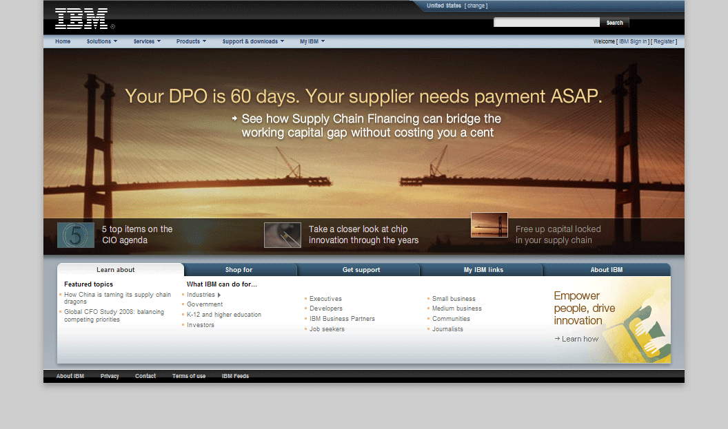Click the IBM logo
This screenshot has height=429, width=728.
81,18
